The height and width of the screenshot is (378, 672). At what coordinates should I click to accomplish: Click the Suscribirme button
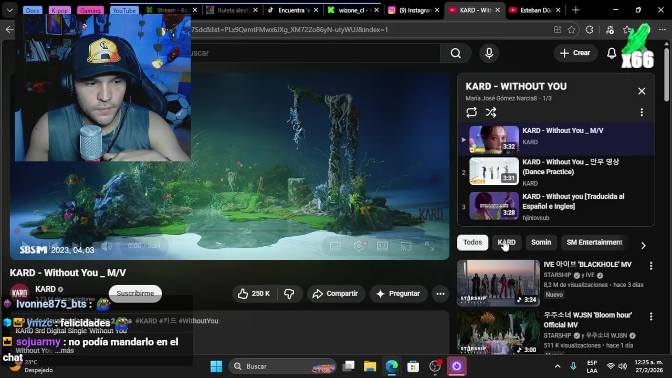tap(135, 293)
